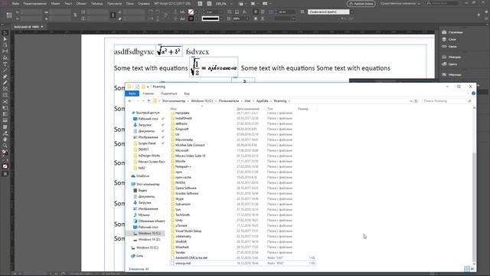This screenshot has height=276, width=490.
Task: Select the Hand tool in toolbox
Action: pyautogui.click(x=5, y=140)
